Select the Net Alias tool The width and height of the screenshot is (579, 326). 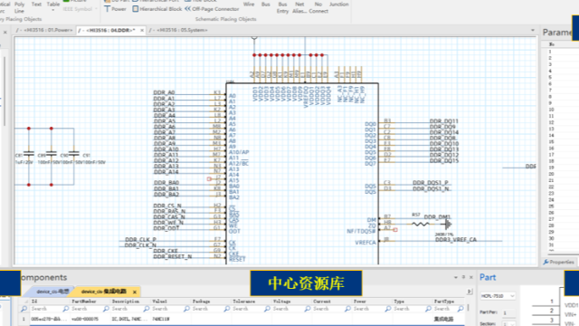(299, 7)
